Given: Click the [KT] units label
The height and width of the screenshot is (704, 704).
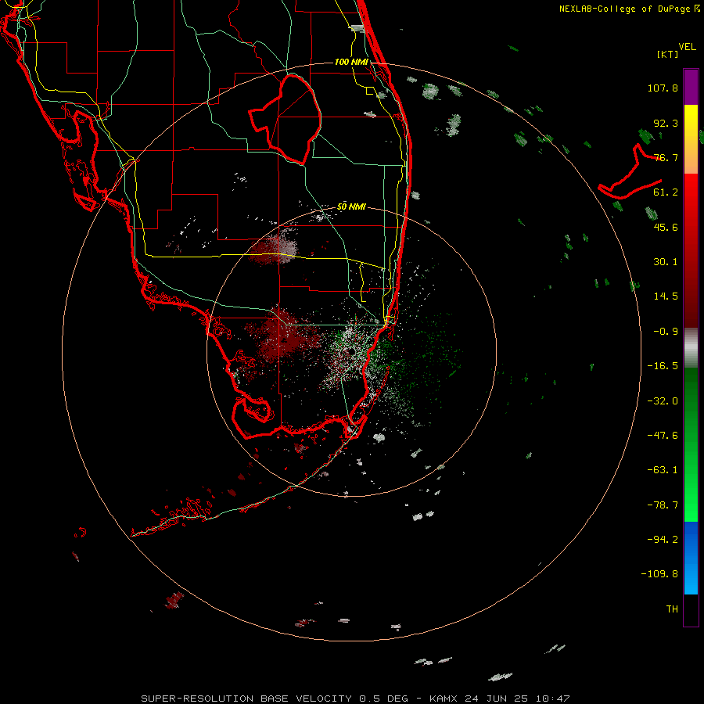Looking at the screenshot, I should [x=668, y=54].
